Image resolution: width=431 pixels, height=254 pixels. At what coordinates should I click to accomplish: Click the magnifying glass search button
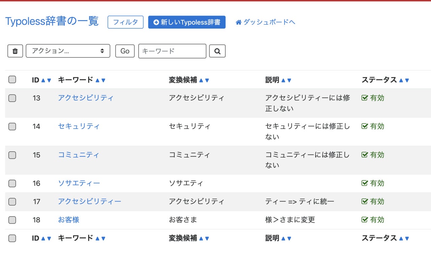217,51
